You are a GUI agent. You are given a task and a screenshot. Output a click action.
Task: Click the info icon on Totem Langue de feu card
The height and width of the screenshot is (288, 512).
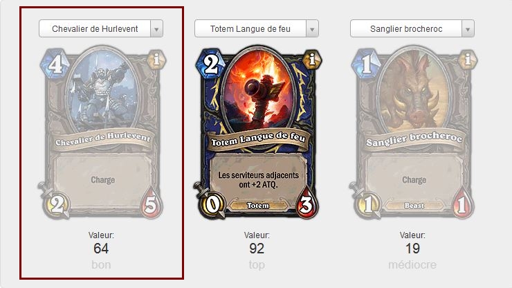(x=312, y=60)
